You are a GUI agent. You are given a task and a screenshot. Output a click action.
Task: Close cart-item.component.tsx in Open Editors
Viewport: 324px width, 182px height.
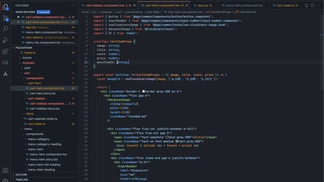(x=18, y=22)
